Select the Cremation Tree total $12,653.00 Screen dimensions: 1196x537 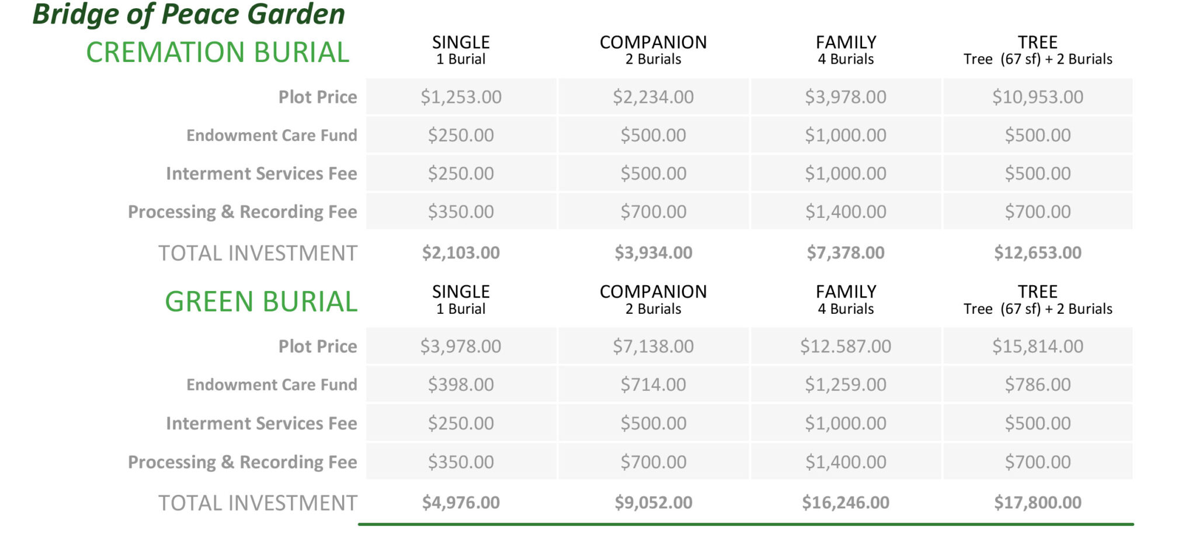1037,252
